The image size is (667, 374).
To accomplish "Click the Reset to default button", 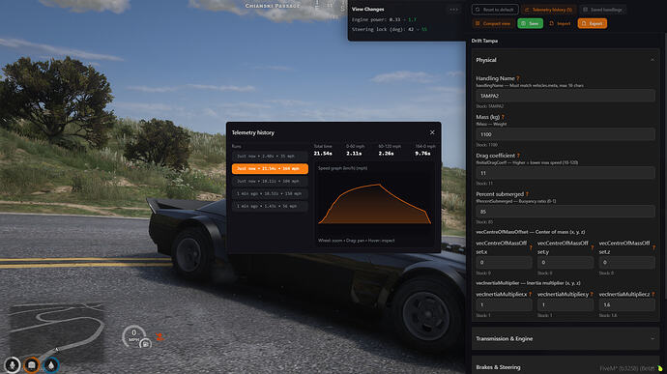I will coord(495,10).
